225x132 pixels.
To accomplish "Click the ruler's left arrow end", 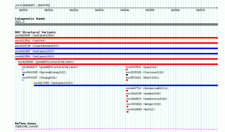I will pyautogui.click(x=16, y=8).
